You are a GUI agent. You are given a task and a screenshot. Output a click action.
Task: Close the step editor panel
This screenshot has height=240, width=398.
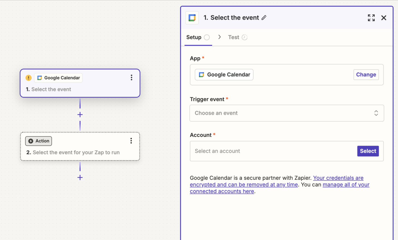point(384,18)
